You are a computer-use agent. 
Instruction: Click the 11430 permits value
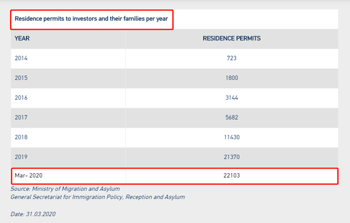pyautogui.click(x=232, y=137)
